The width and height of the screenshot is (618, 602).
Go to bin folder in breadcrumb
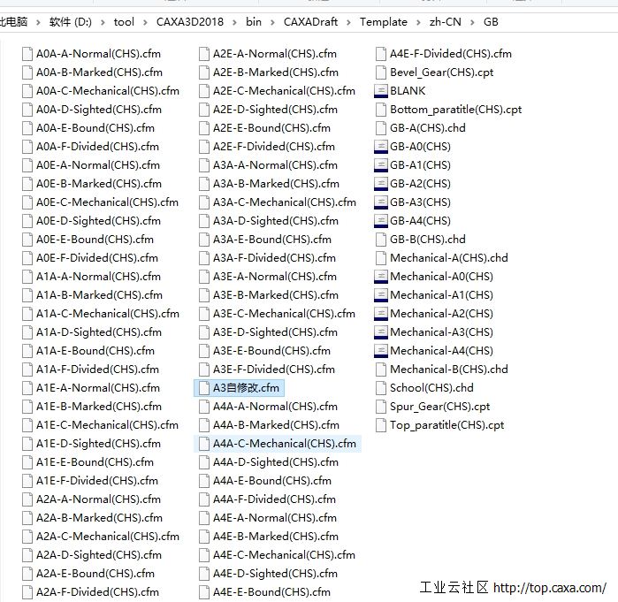(254, 22)
